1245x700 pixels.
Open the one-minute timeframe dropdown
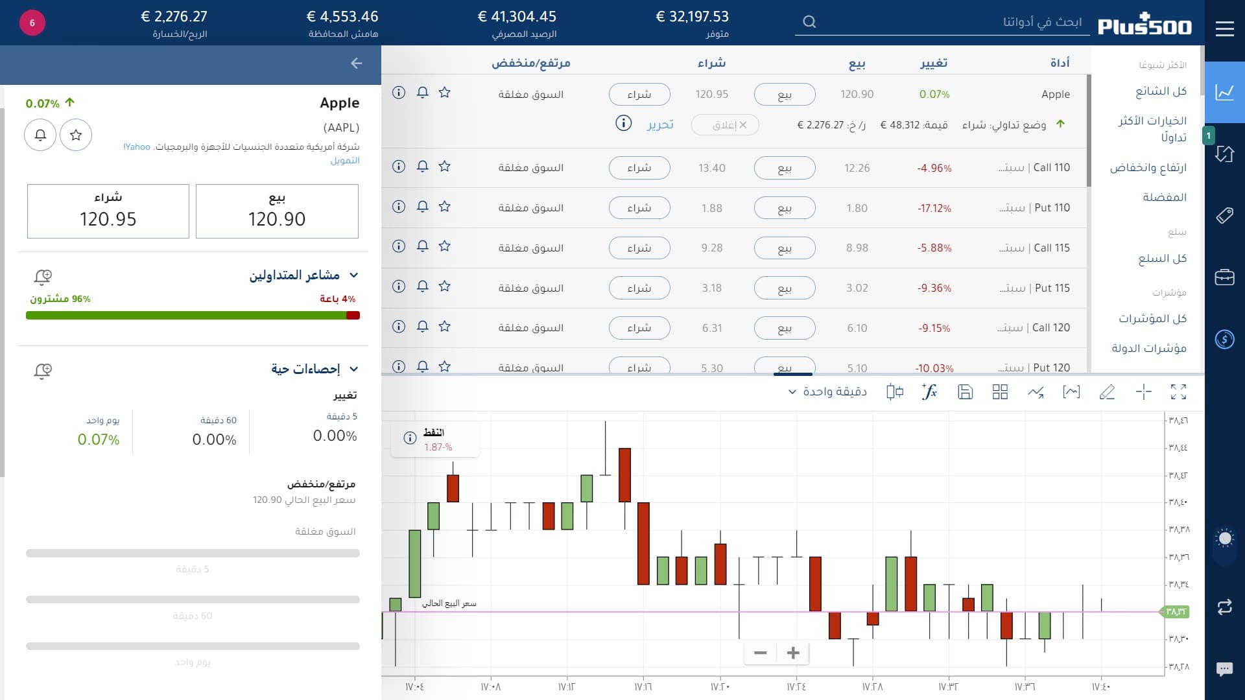[x=827, y=391]
